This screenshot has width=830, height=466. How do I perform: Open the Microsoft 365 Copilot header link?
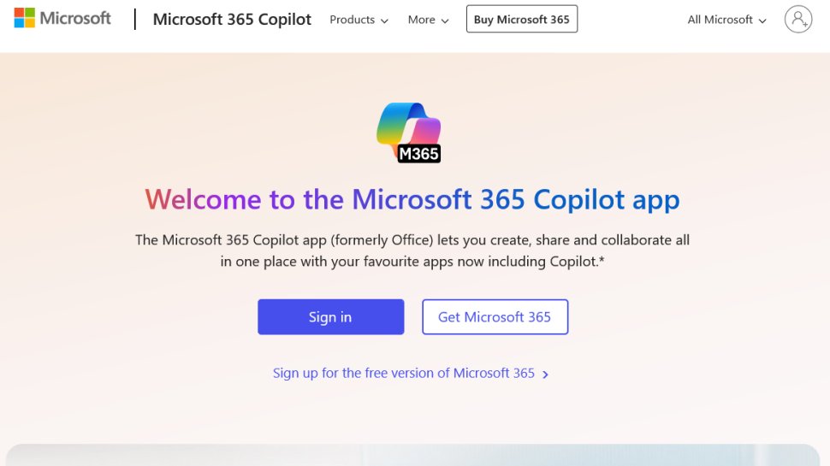232,19
